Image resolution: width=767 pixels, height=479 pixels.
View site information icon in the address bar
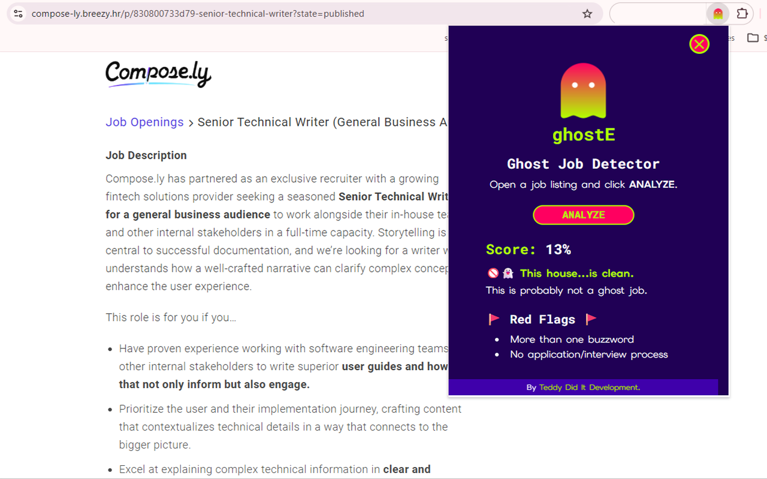click(19, 13)
